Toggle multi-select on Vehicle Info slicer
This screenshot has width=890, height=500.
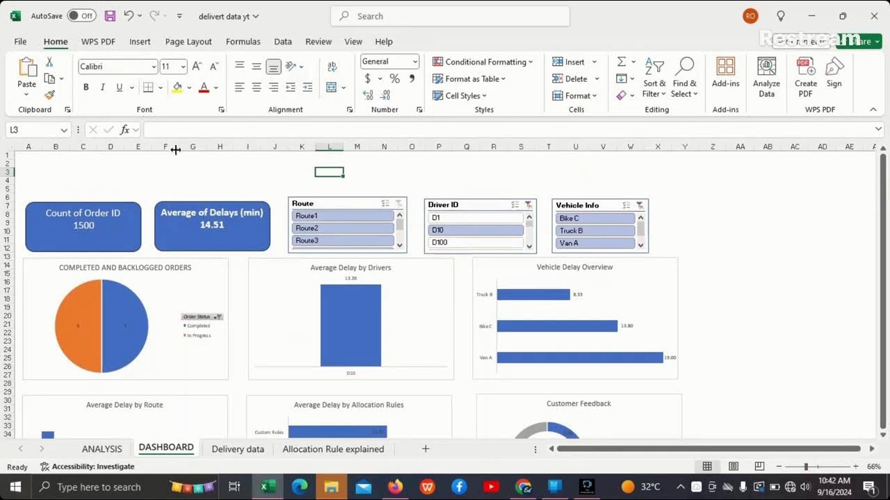pyautogui.click(x=627, y=205)
